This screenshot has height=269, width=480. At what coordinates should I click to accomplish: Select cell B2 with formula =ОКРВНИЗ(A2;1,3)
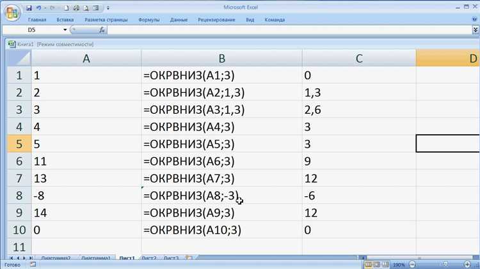click(222, 92)
